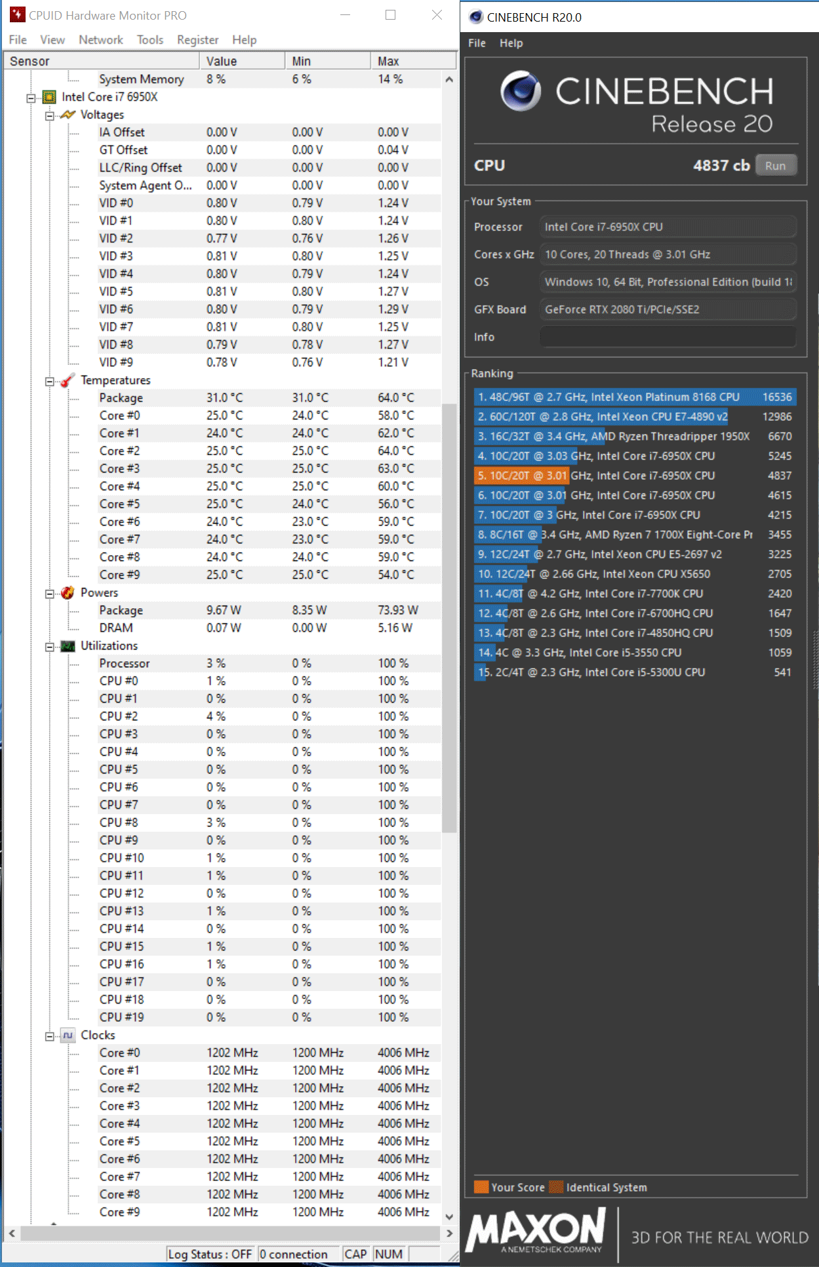Click the CPUID Hardware Monitor title bar icon
This screenshot has height=1267, width=819.
[18, 14]
